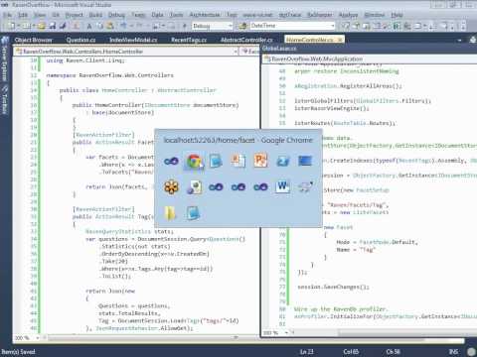
Task: Open the DateTime find combo box
Action: point(292,26)
